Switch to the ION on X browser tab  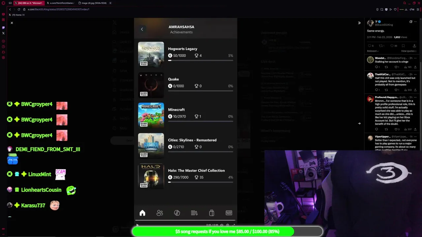(28, 3)
